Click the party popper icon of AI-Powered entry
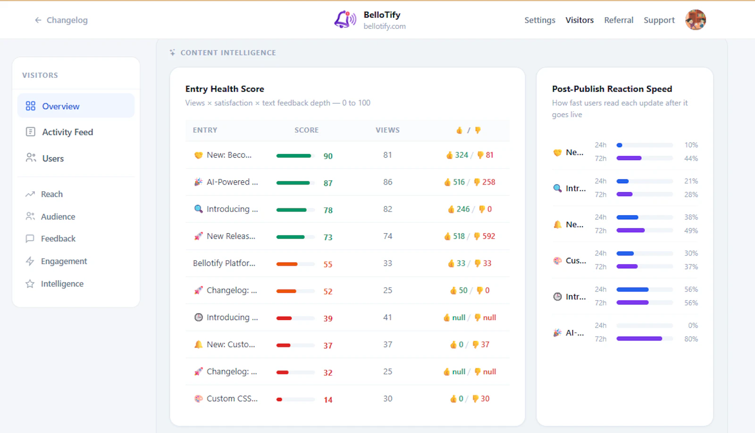The image size is (755, 433). click(199, 182)
